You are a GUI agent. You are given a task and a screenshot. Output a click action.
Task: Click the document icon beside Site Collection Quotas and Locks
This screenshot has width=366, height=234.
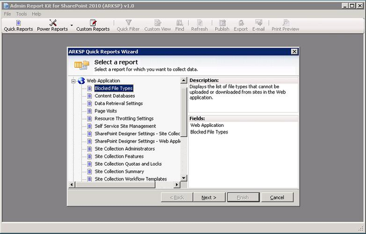pyautogui.click(x=90, y=164)
